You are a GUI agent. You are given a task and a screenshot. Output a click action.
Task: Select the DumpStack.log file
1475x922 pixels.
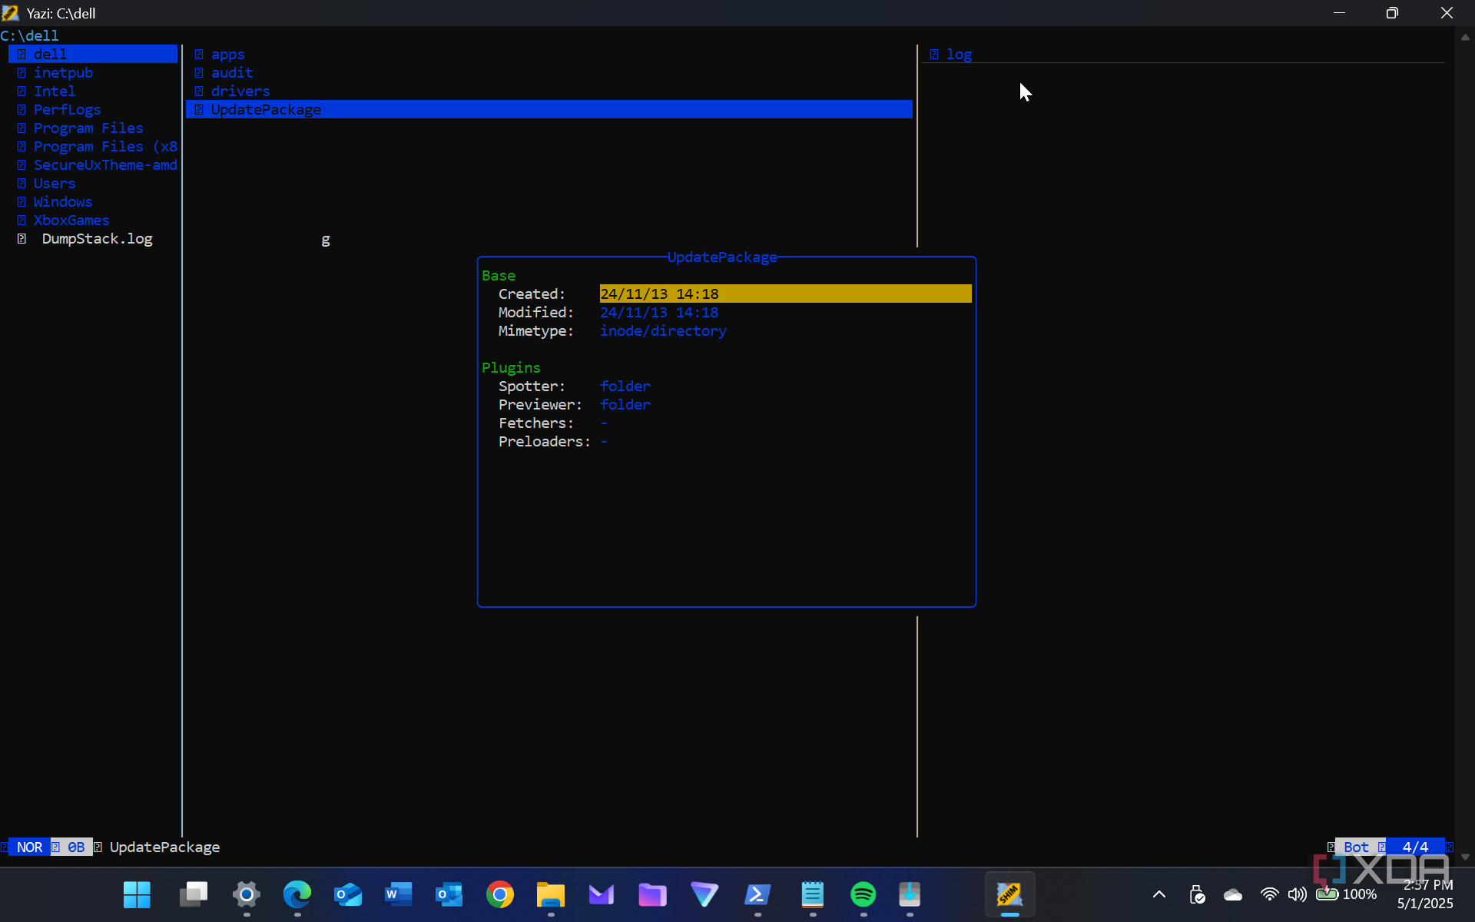[x=97, y=238]
